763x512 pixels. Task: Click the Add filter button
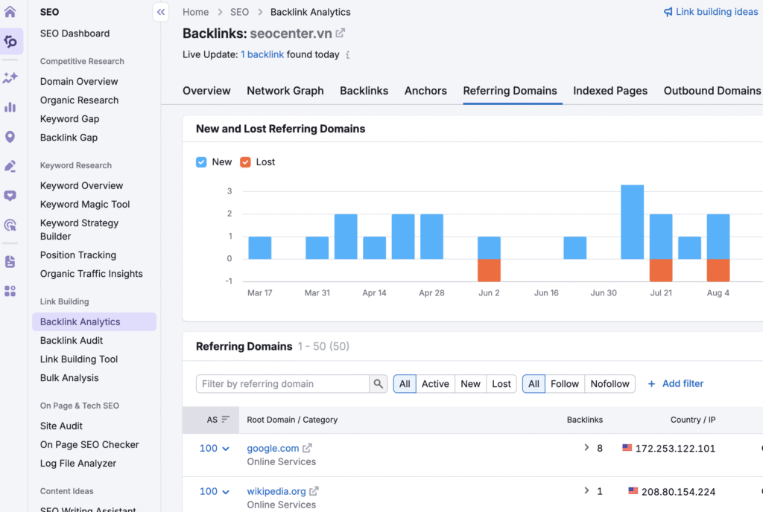(x=675, y=384)
